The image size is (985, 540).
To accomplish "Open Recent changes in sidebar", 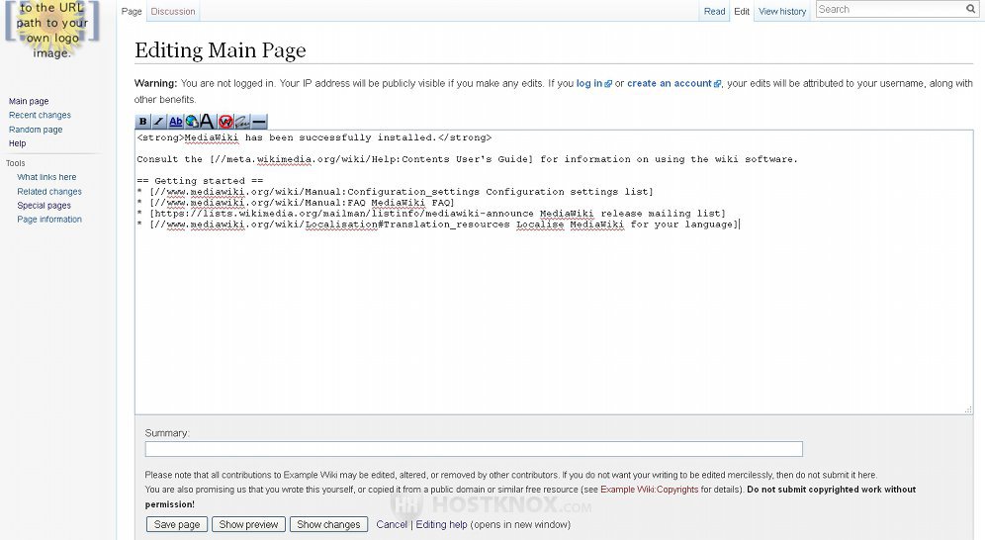I will tap(40, 115).
